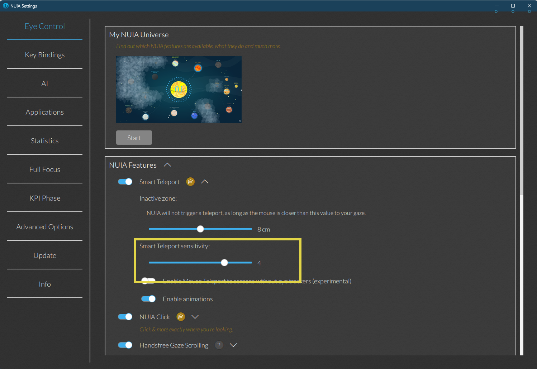Toggle Enable animations switch
The height and width of the screenshot is (369, 537).
[148, 299]
